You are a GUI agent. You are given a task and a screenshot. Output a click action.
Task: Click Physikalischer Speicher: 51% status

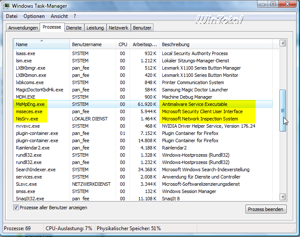pos(129,228)
